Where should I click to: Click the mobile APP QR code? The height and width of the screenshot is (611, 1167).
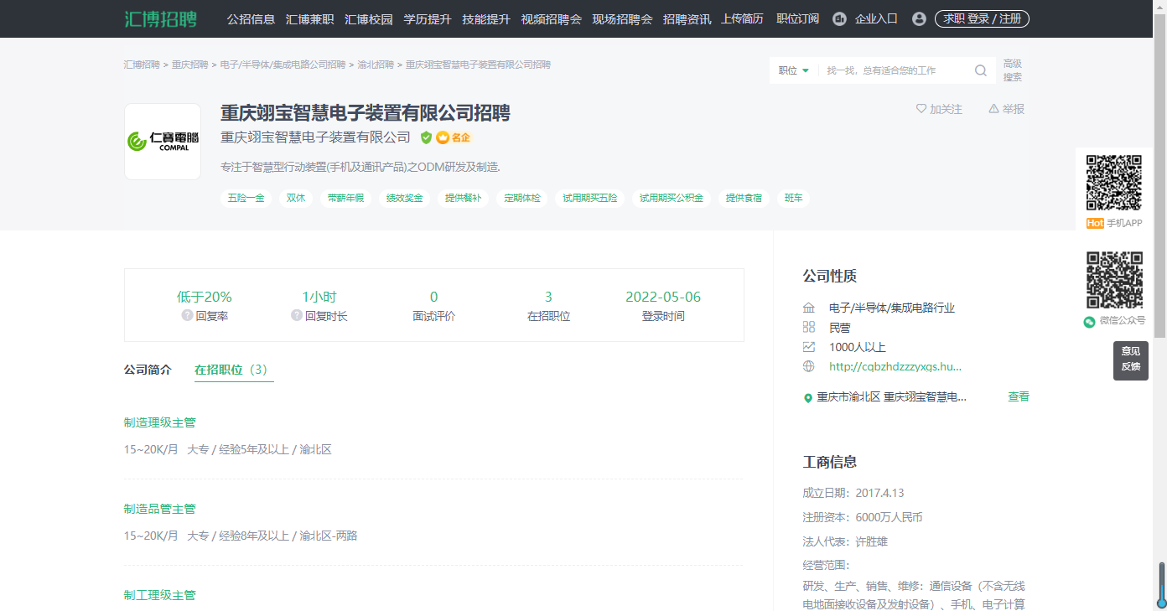tap(1114, 183)
